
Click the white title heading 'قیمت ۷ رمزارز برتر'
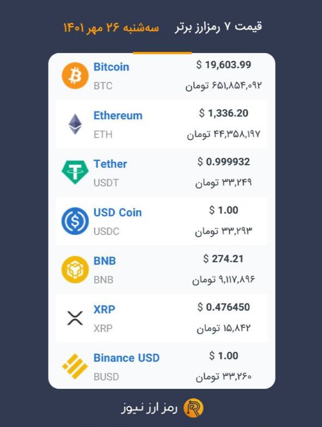click(x=218, y=27)
